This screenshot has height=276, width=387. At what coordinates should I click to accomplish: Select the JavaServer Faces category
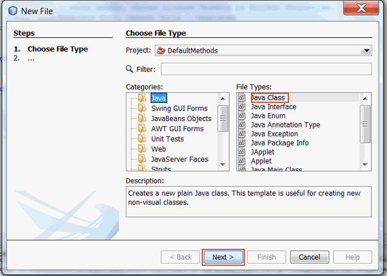180,160
